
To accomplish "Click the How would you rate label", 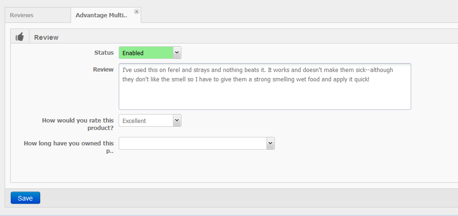I will (78, 124).
